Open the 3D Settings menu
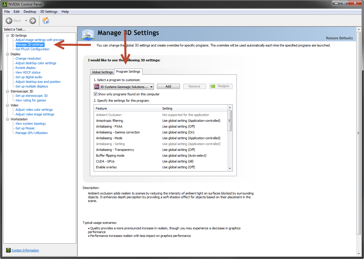 point(49,12)
